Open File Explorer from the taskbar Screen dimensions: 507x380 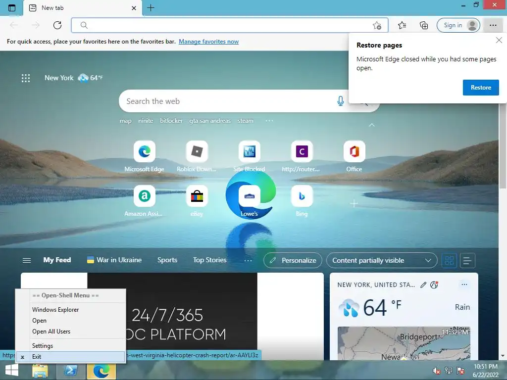click(x=40, y=370)
